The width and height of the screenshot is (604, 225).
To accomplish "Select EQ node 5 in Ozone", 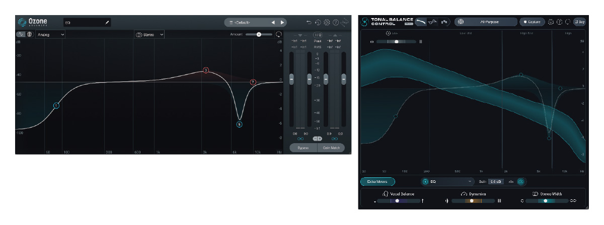I will pos(240,124).
